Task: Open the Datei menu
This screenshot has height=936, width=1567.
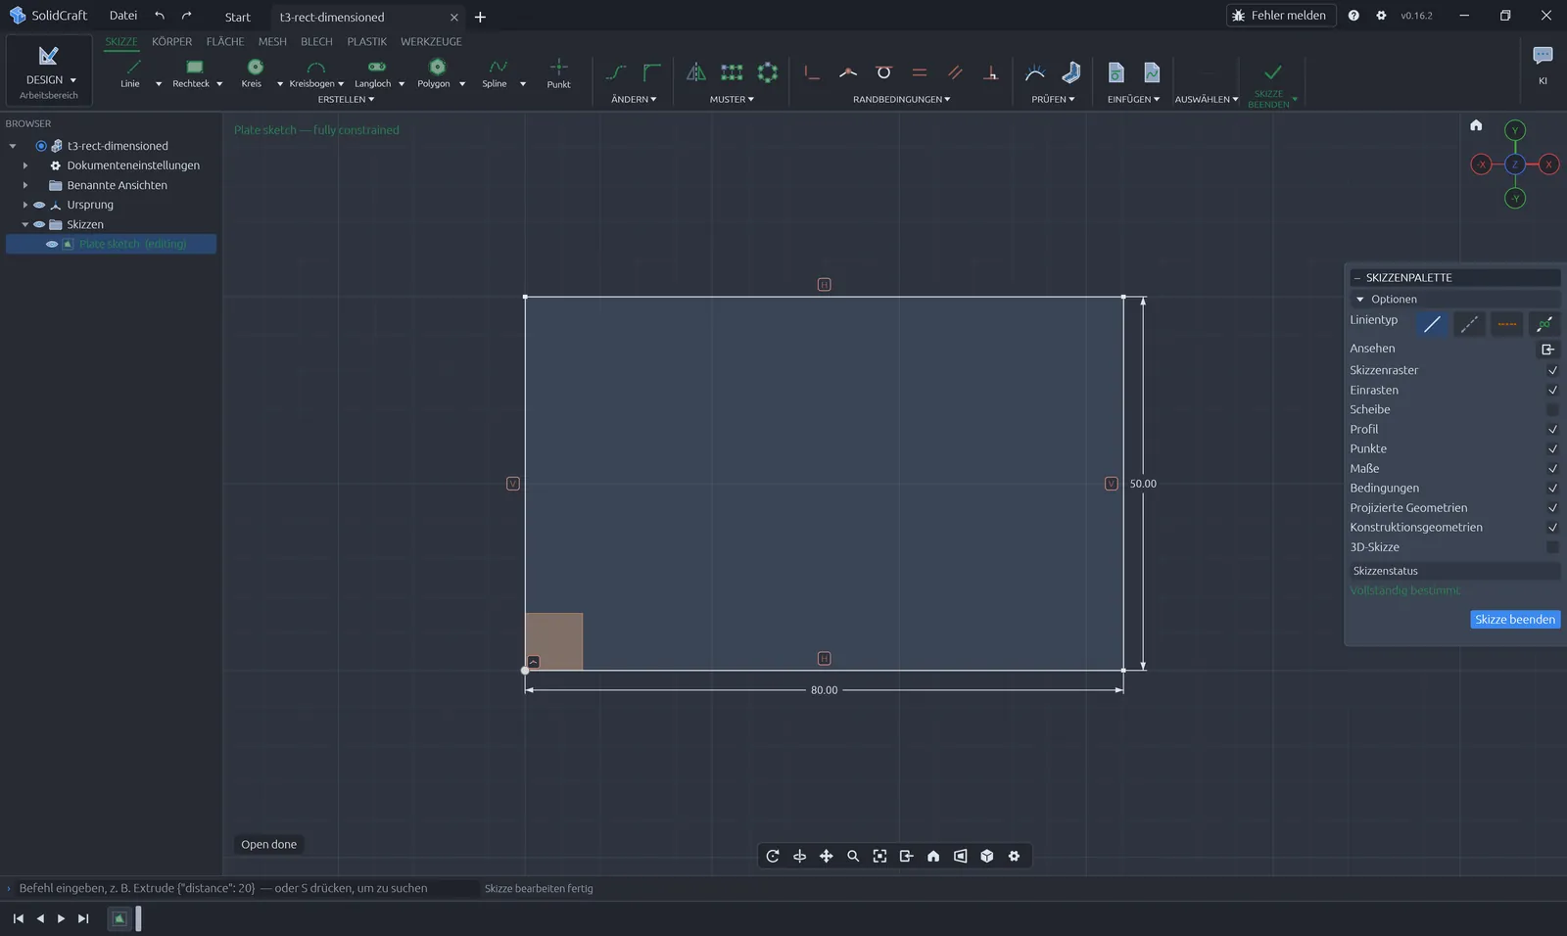Action: click(x=123, y=16)
